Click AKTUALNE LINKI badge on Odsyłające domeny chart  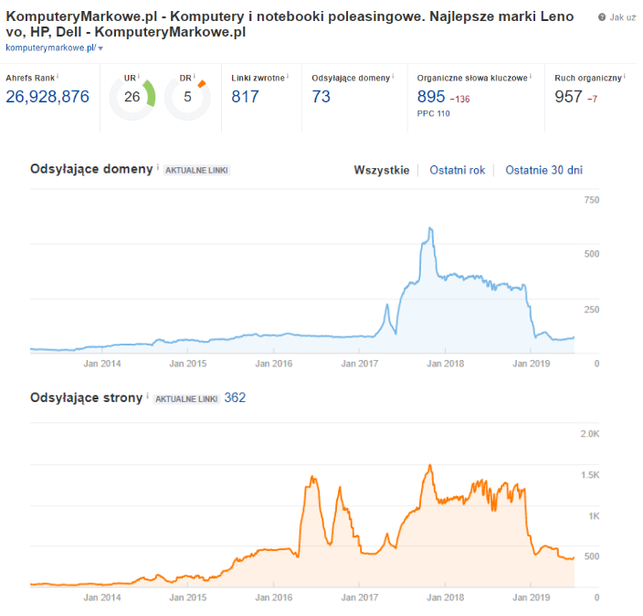click(197, 170)
